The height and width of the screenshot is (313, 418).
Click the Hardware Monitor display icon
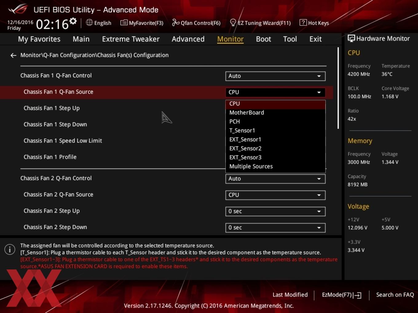tap(351, 38)
